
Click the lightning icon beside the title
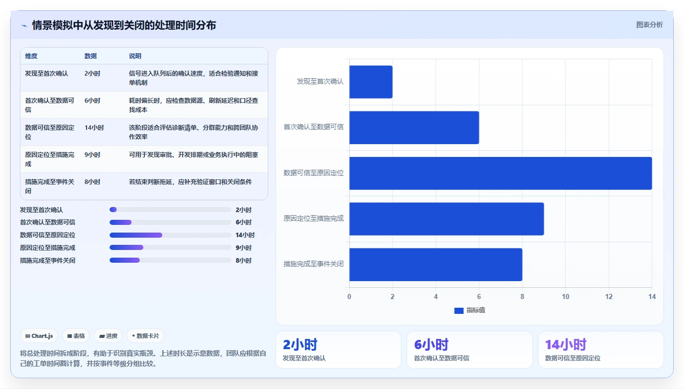pos(24,26)
